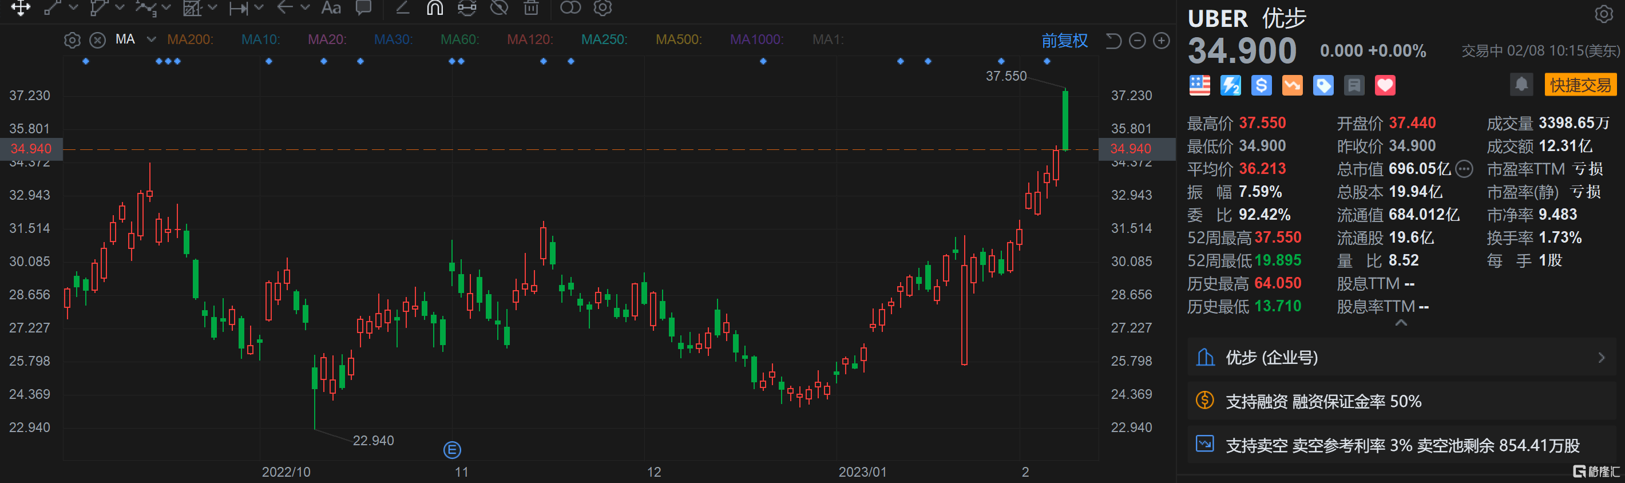The image size is (1625, 483).
Task: Click the MA60 legend label
Action: (x=460, y=39)
